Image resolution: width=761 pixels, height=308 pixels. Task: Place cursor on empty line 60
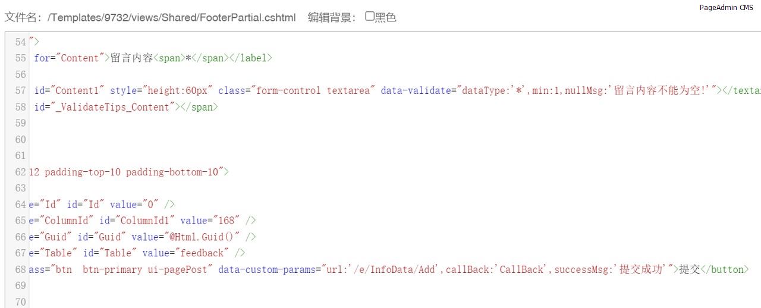pyautogui.click(x=178, y=140)
